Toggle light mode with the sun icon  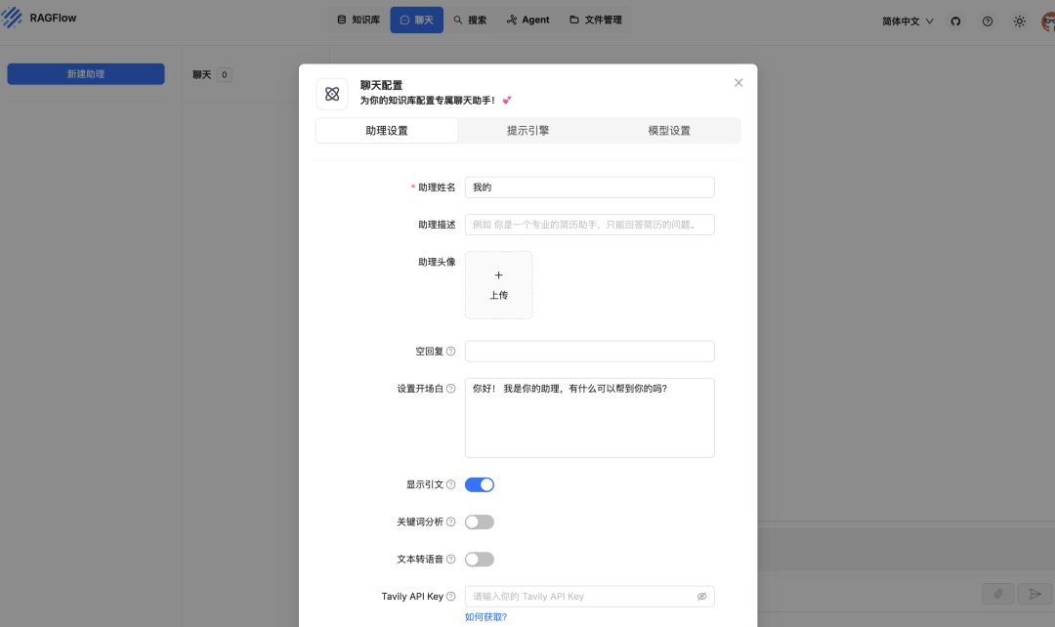coord(1019,20)
